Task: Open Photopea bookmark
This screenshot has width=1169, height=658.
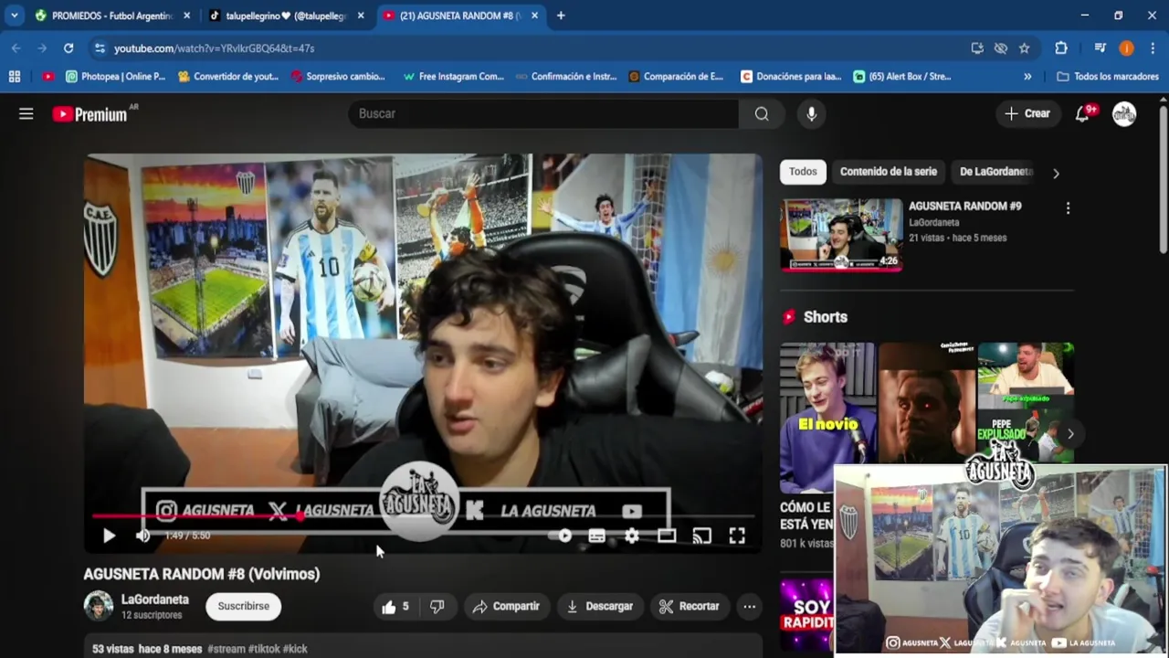Action: point(115,77)
